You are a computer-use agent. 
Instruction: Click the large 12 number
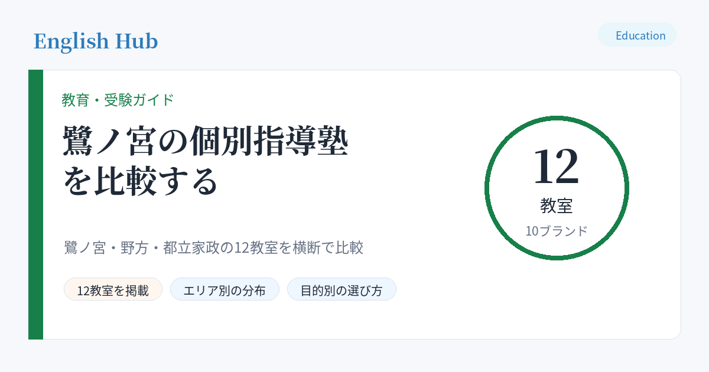pos(556,167)
